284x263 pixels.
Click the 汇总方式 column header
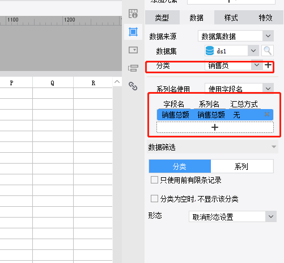[x=244, y=104]
